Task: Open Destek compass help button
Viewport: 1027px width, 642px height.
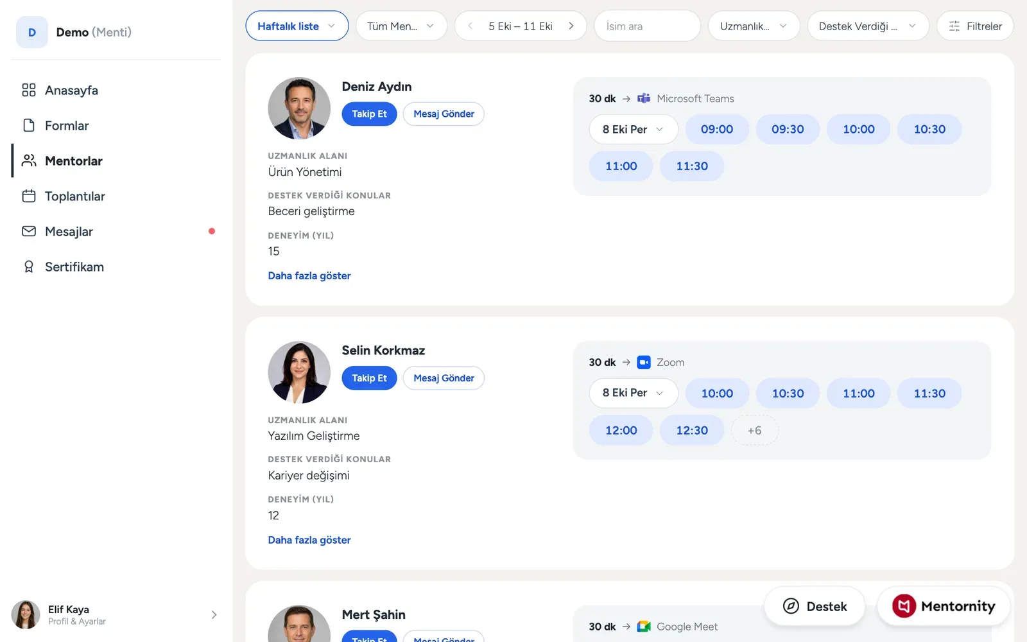Action: 815,606
